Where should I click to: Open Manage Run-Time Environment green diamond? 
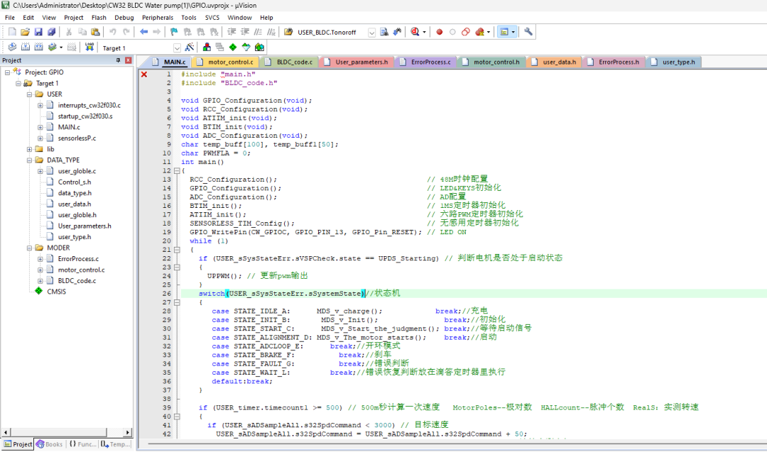233,48
